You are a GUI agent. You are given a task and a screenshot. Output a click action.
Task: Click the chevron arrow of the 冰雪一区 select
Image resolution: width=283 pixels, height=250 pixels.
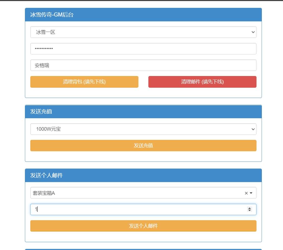[253, 32]
